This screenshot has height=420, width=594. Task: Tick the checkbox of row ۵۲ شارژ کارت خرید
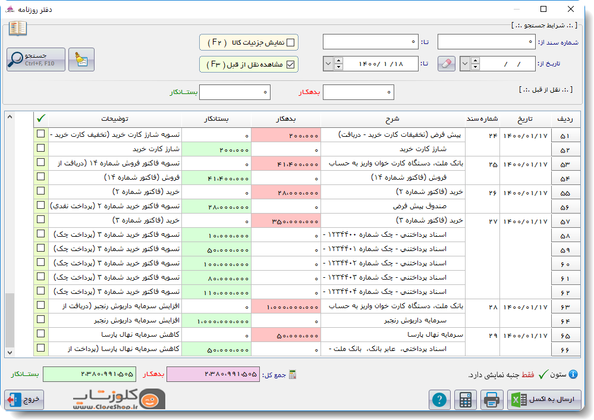coord(41,148)
